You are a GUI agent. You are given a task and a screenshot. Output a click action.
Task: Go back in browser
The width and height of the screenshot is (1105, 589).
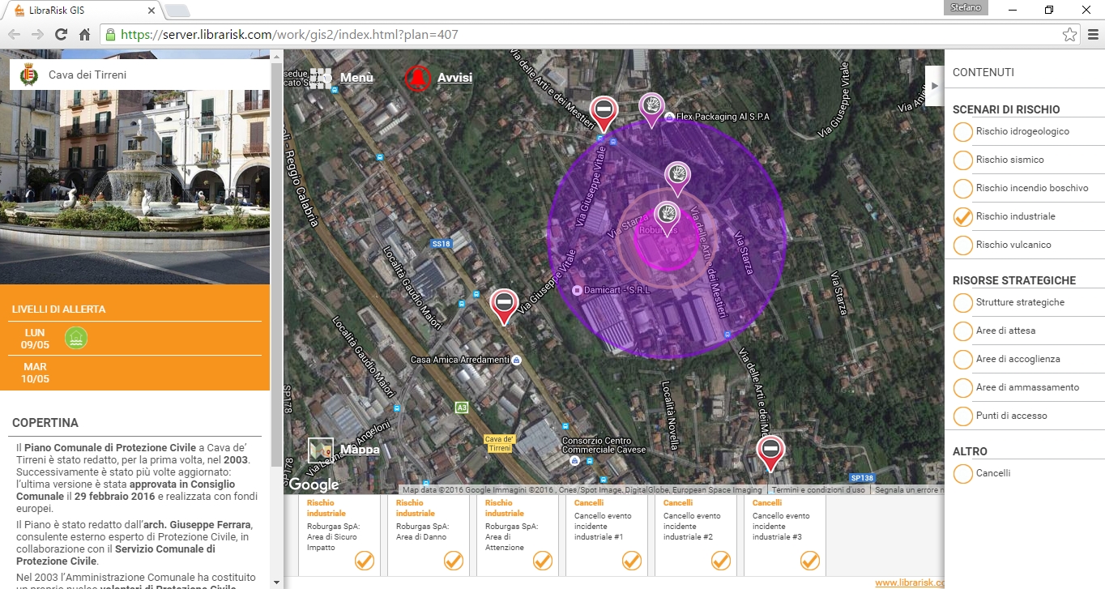tap(14, 35)
